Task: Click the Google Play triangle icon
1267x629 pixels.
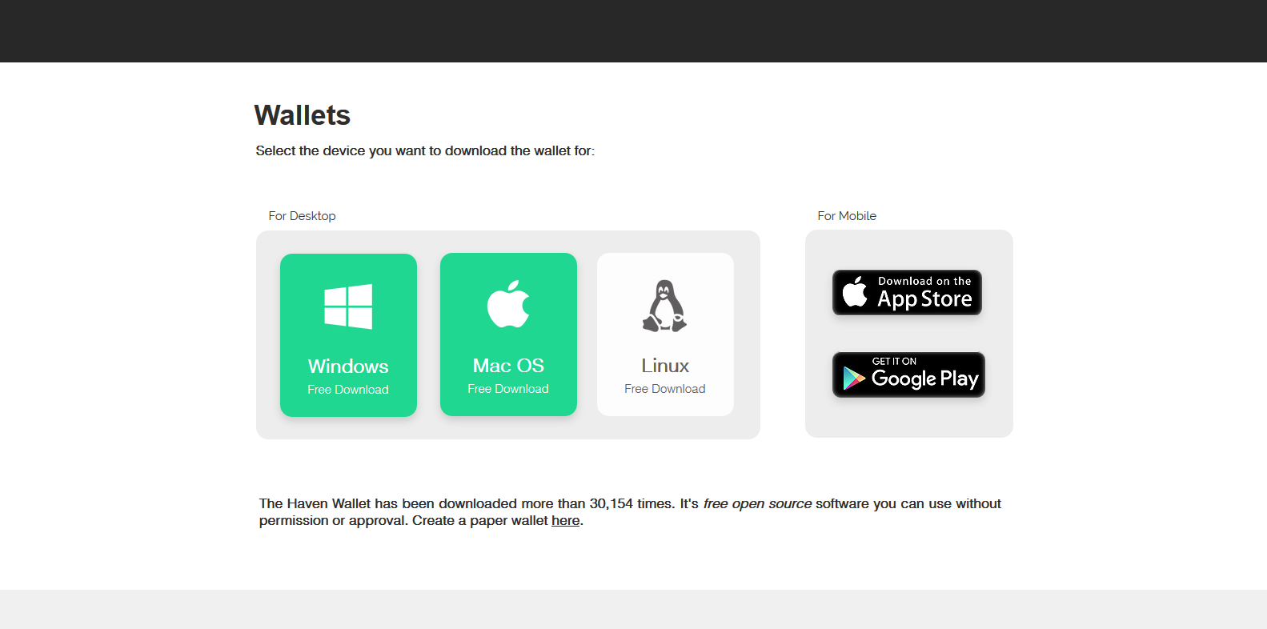Action: [x=854, y=378]
